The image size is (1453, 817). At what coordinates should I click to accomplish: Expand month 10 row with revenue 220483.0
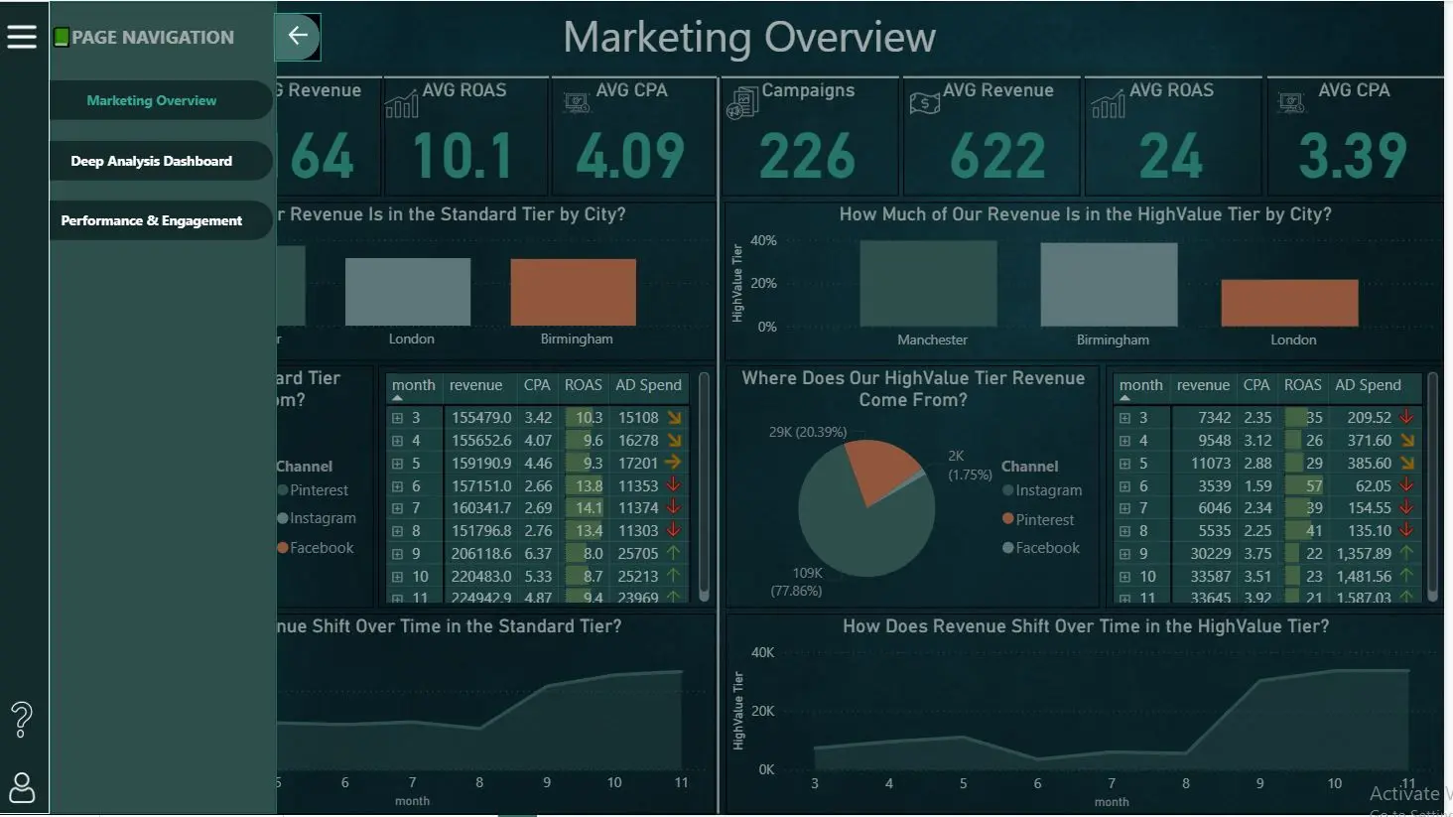397,577
